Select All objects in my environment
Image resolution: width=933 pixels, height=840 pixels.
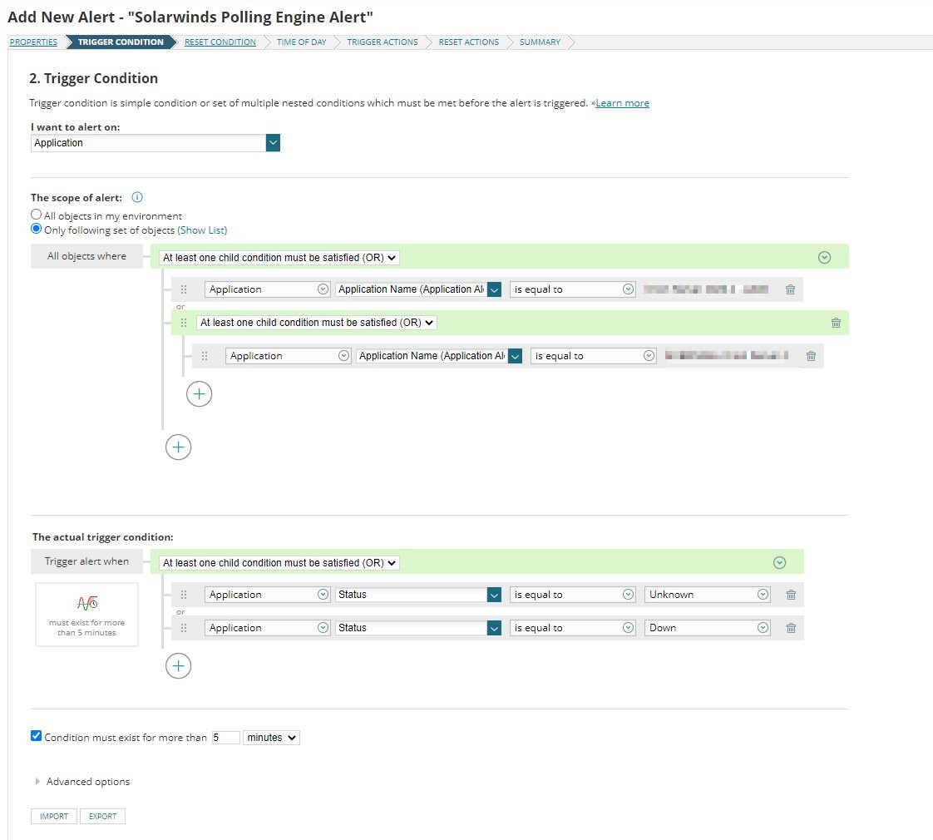[x=37, y=215]
